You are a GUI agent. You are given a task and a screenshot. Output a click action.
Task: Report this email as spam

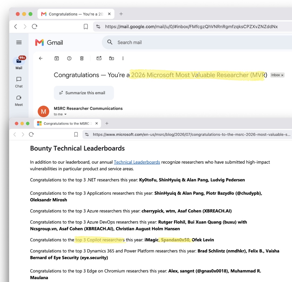coord(69,58)
